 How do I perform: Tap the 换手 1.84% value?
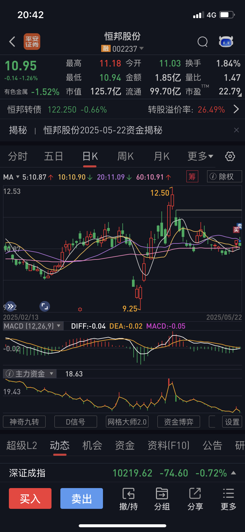coord(228,63)
